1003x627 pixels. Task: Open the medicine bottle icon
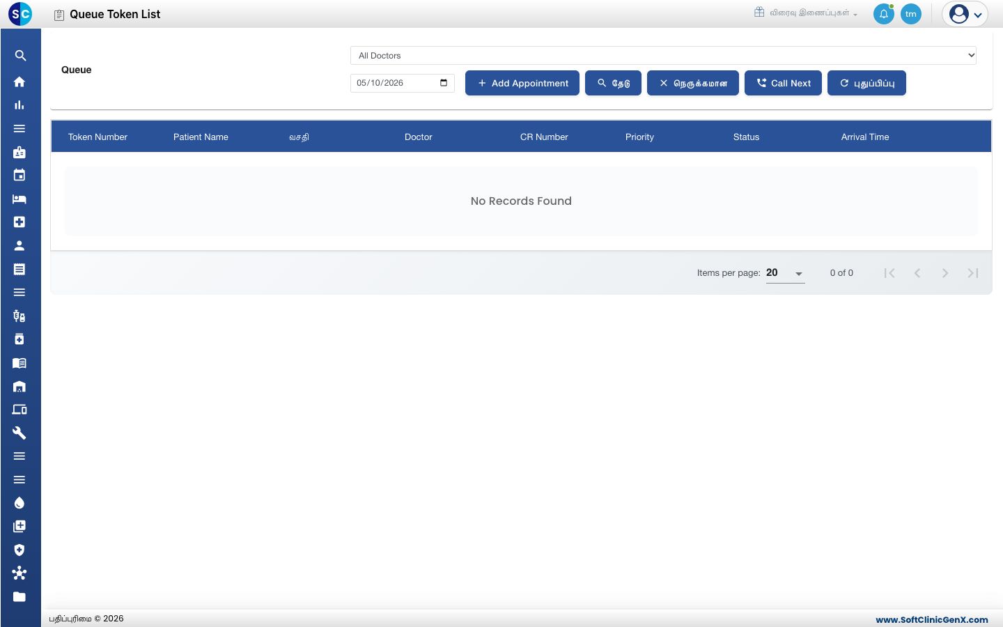pos(20,339)
